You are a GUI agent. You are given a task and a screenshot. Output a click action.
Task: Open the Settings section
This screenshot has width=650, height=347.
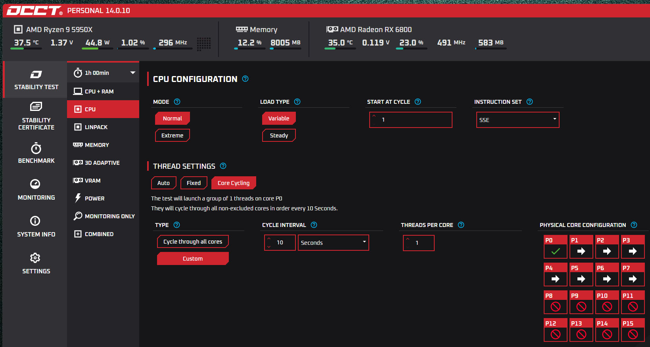tap(36, 264)
